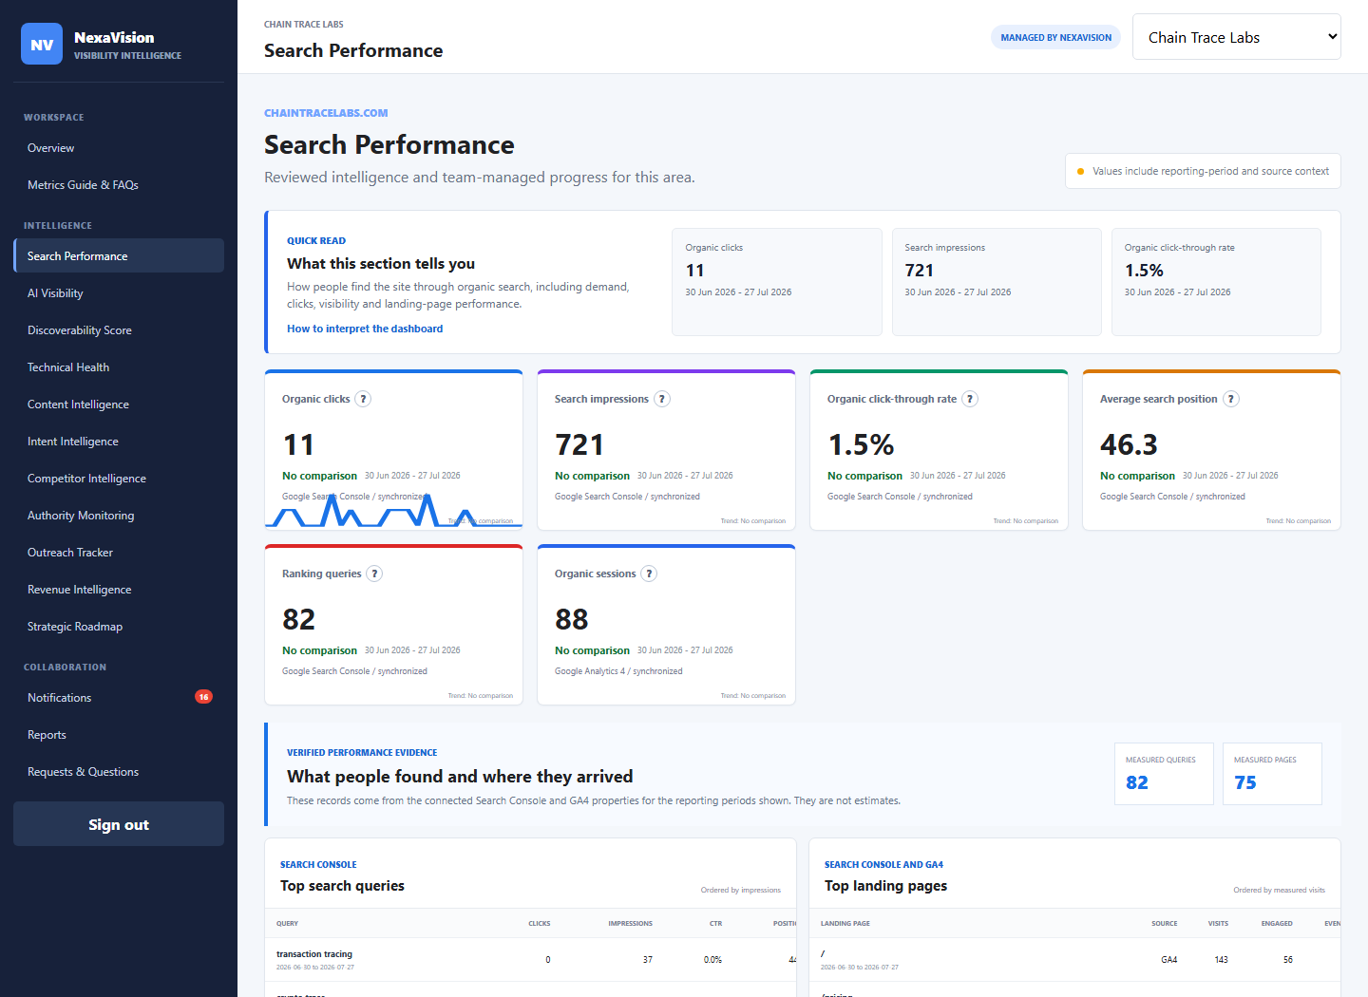This screenshot has height=997, width=1368.
Task: Click the CLICKS column header
Action: coord(539,923)
